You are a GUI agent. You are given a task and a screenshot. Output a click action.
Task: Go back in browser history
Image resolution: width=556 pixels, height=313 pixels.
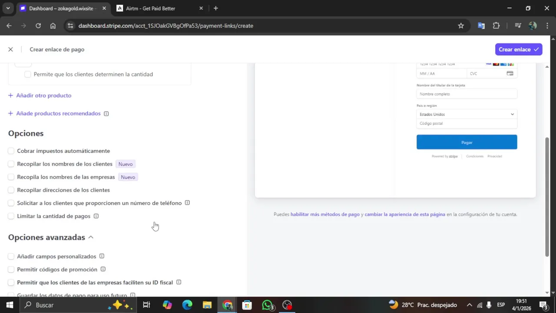click(9, 26)
